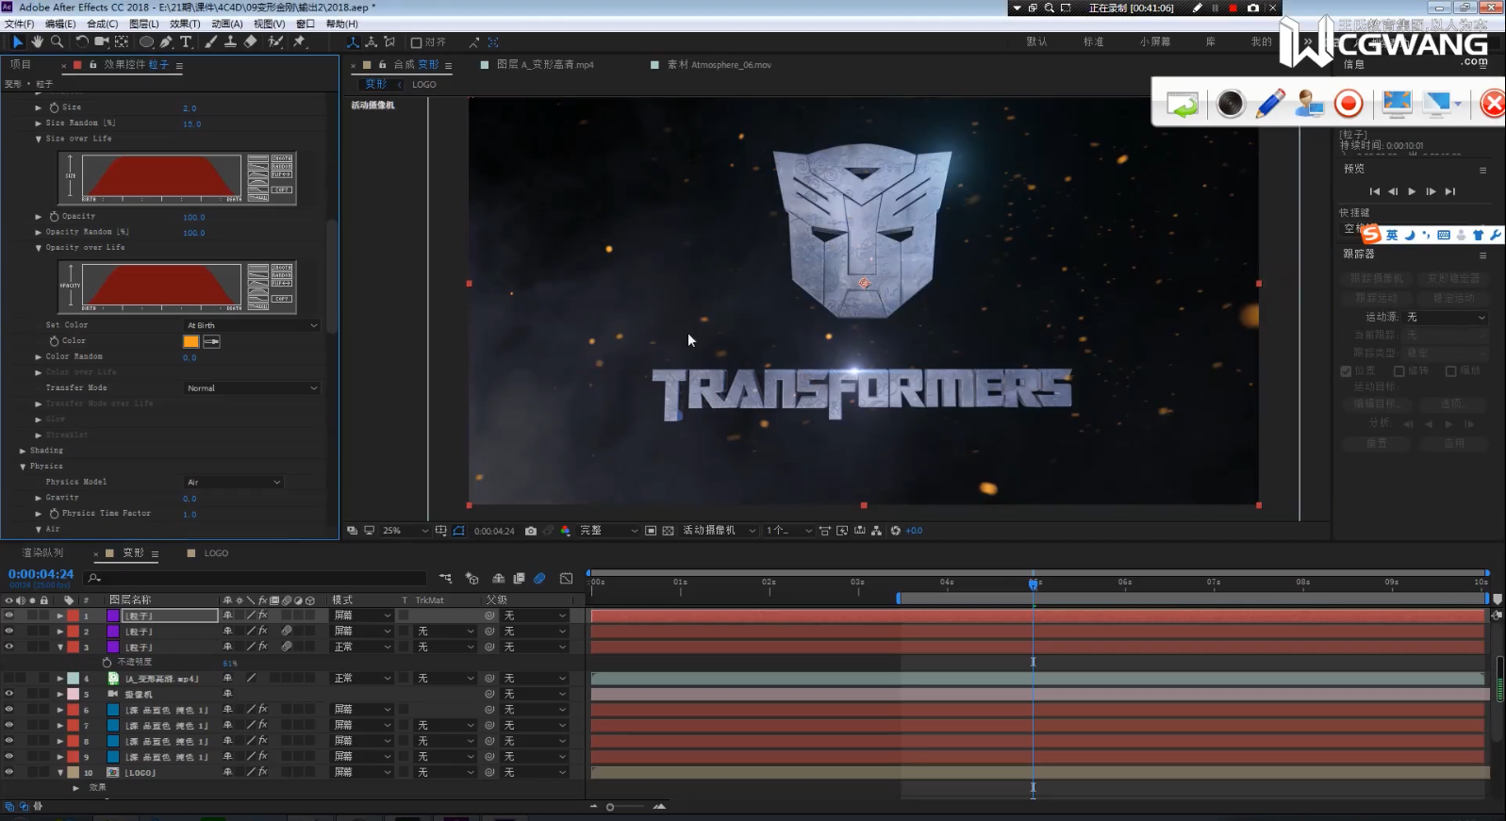This screenshot has height=821, width=1506.
Task: Open the show channel color icon
Action: click(x=566, y=531)
